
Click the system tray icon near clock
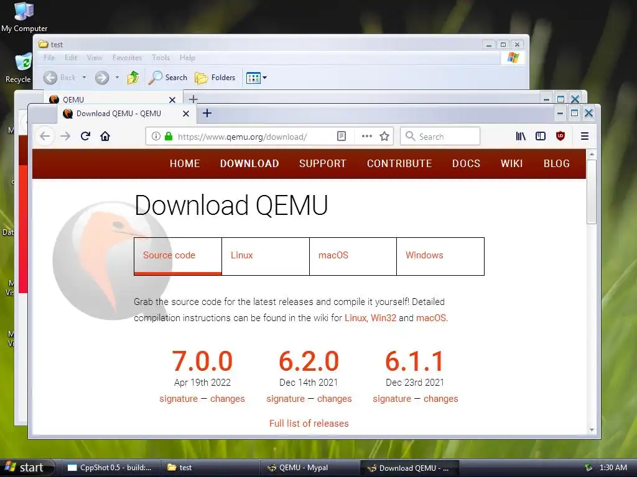[588, 467]
